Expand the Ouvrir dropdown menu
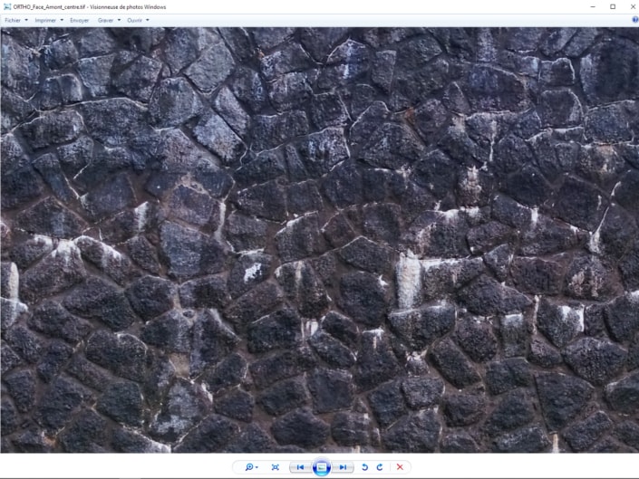Screen dimensions: 639x479 pyautogui.click(x=138, y=20)
